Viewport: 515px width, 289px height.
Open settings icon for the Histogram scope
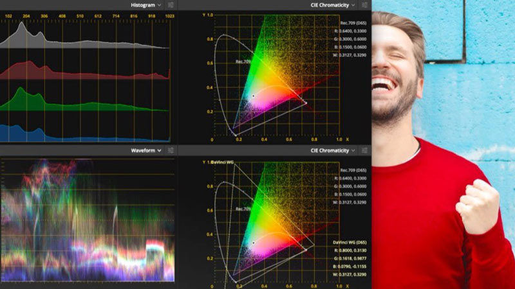171,5
